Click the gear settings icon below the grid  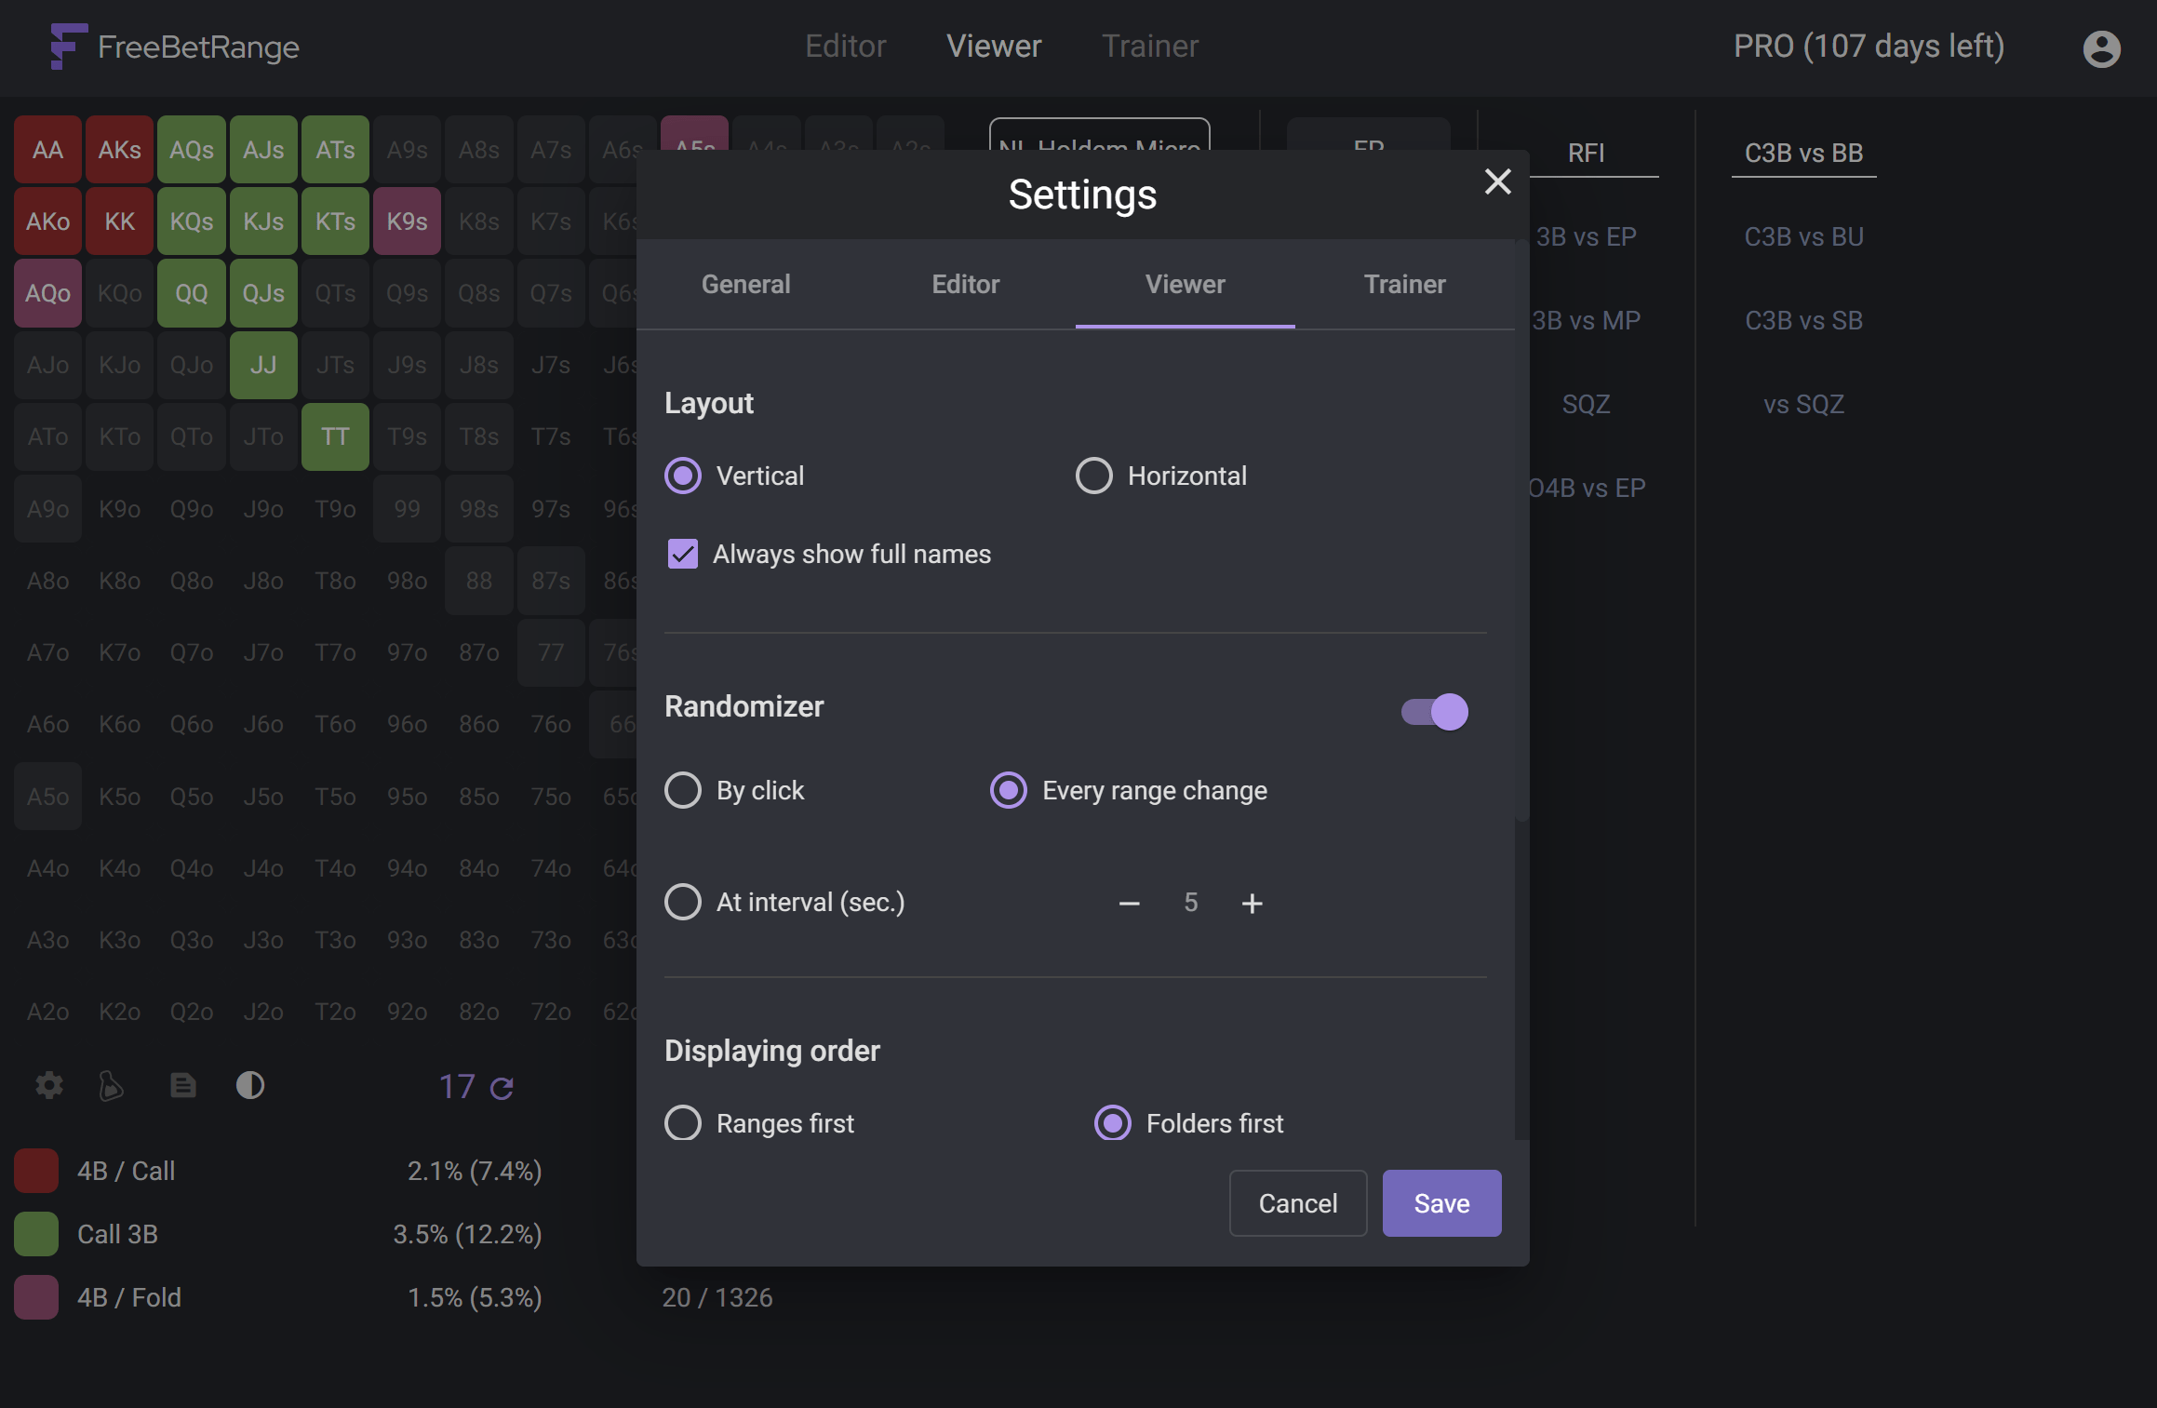pos(49,1085)
